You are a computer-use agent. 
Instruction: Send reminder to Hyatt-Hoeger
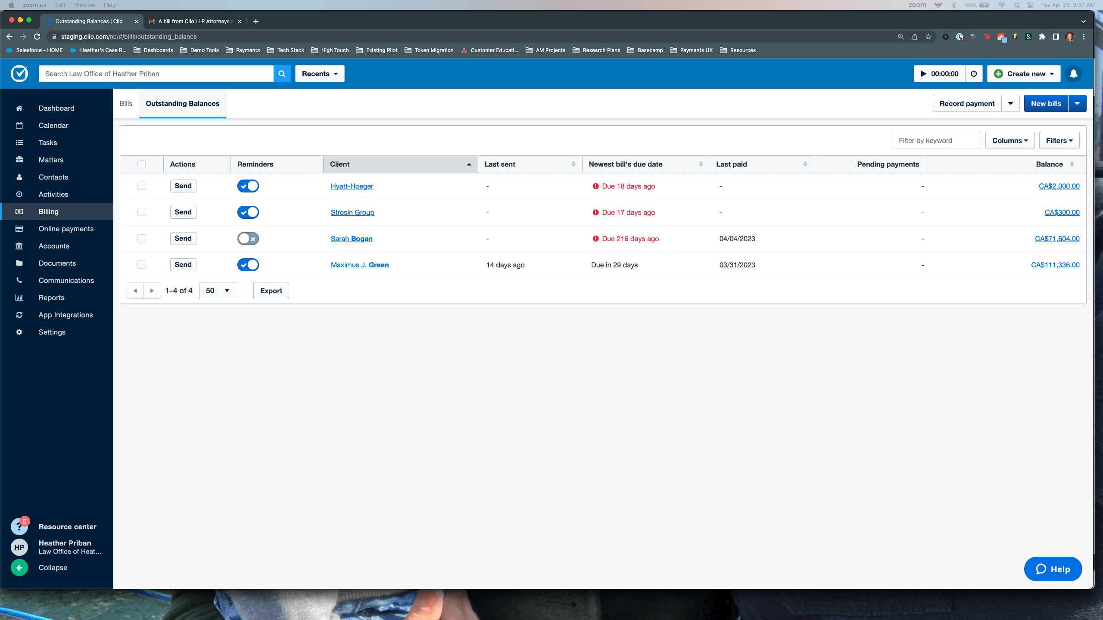click(x=183, y=186)
